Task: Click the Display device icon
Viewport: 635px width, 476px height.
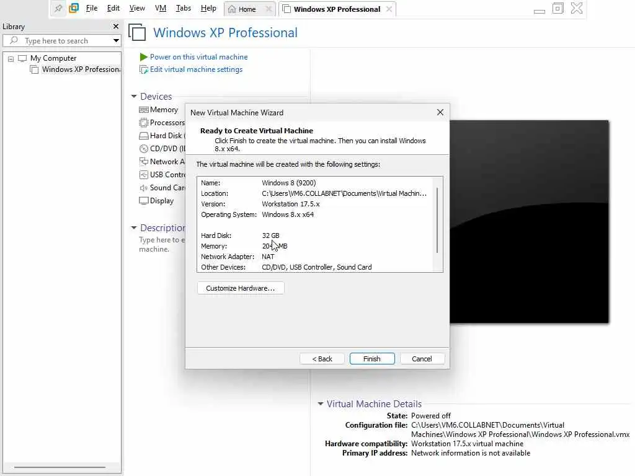Action: pyautogui.click(x=143, y=201)
